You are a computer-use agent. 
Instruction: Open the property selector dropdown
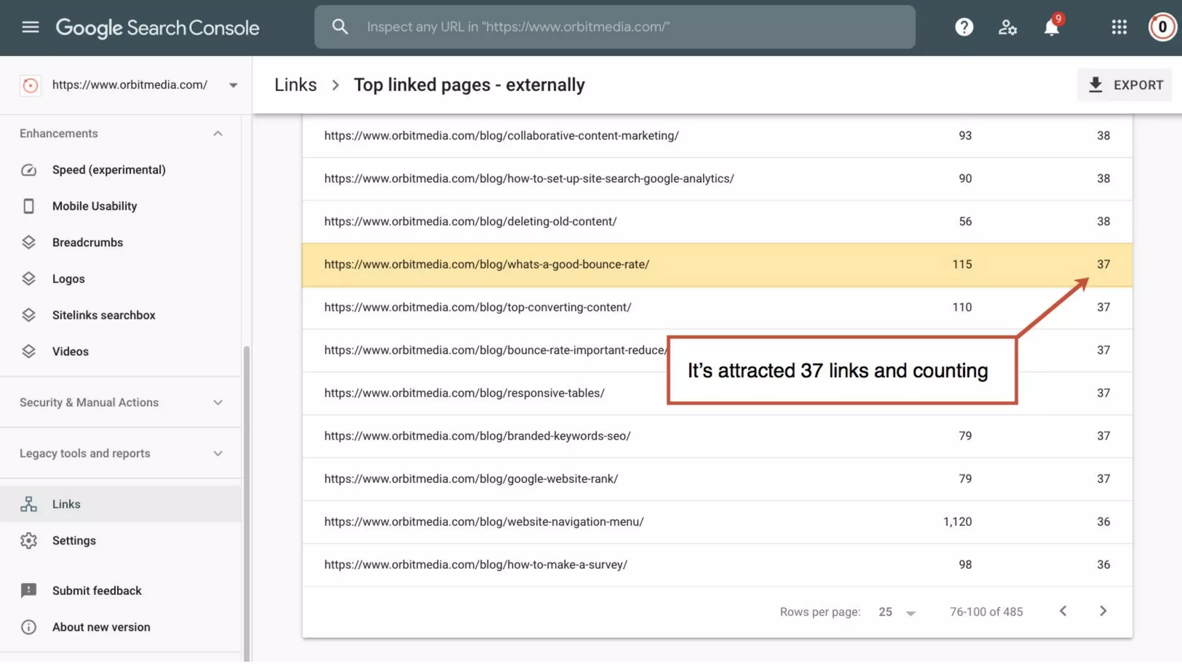[233, 85]
